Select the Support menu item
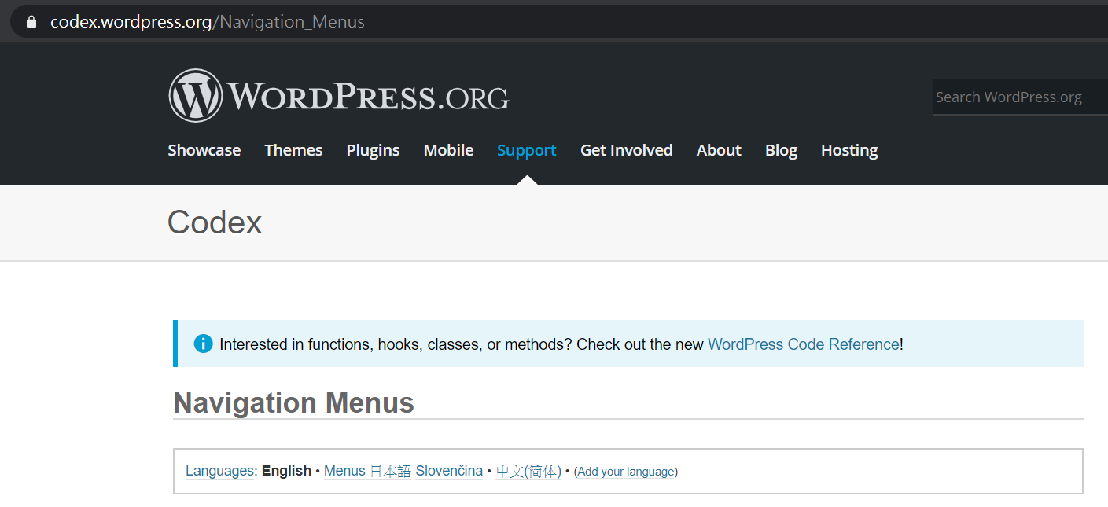The width and height of the screenshot is (1108, 507). click(527, 150)
